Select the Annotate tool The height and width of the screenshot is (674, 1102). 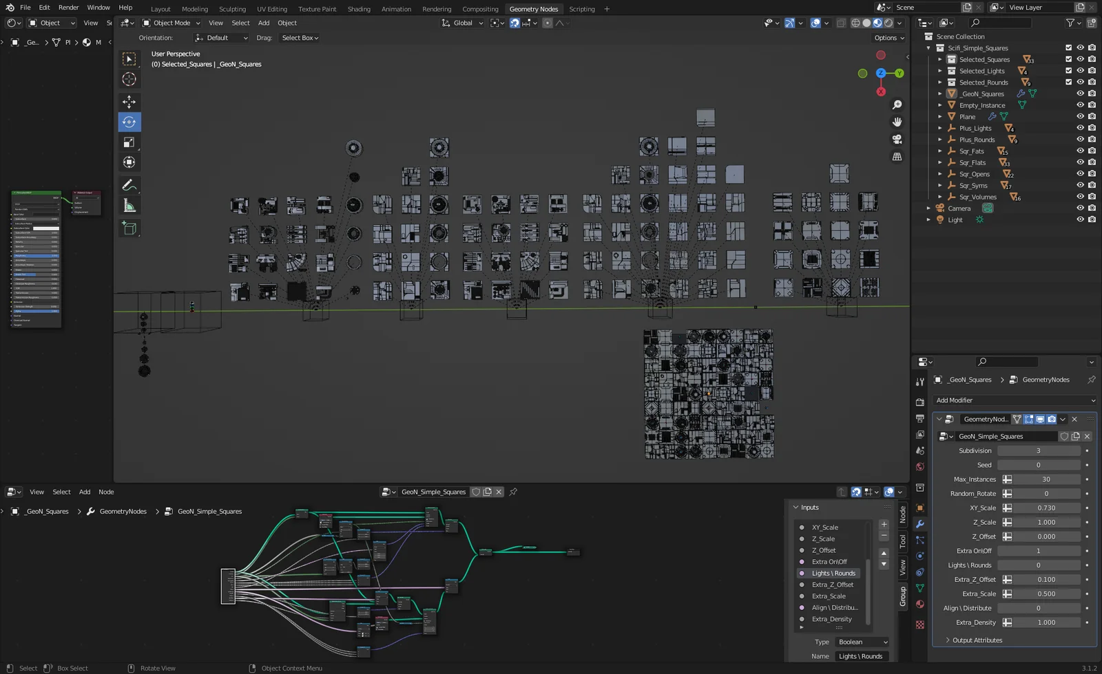coord(129,185)
